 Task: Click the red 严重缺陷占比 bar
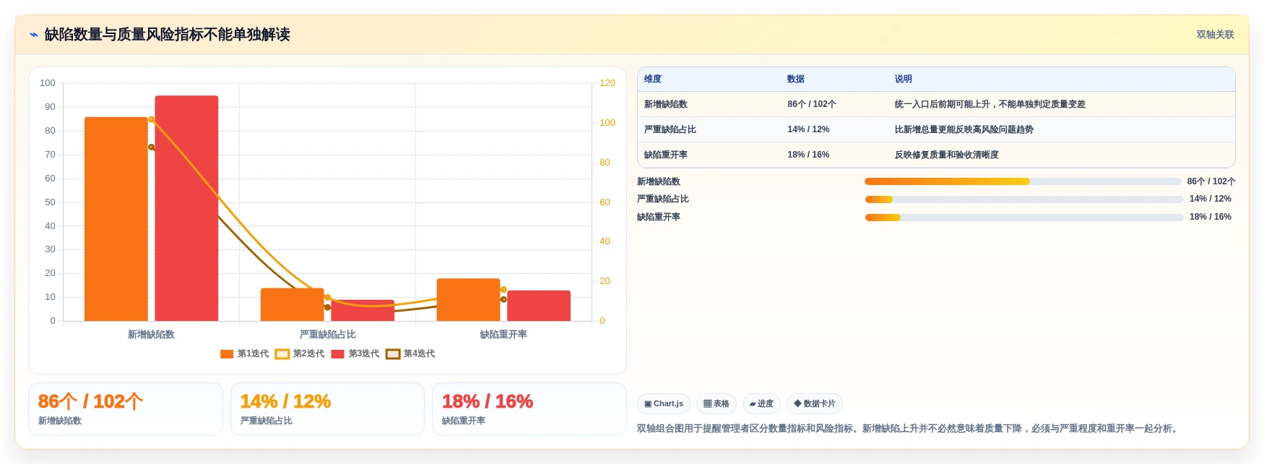363,311
